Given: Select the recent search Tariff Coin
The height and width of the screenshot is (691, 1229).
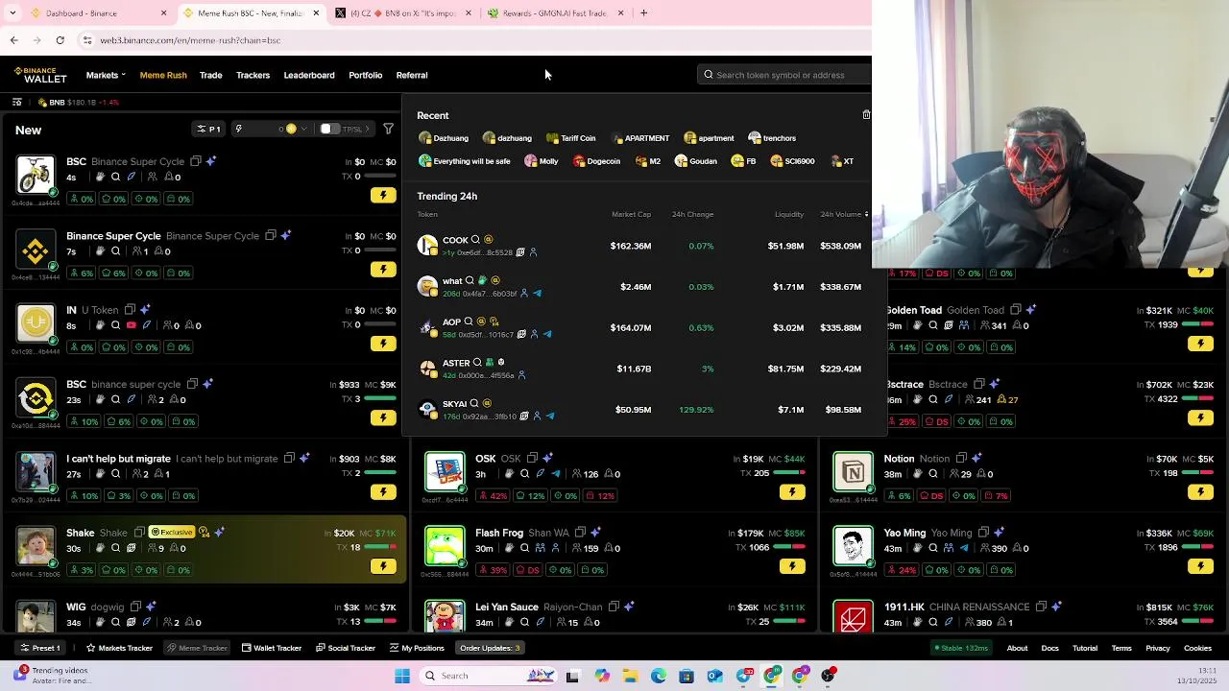Looking at the screenshot, I should 570,138.
